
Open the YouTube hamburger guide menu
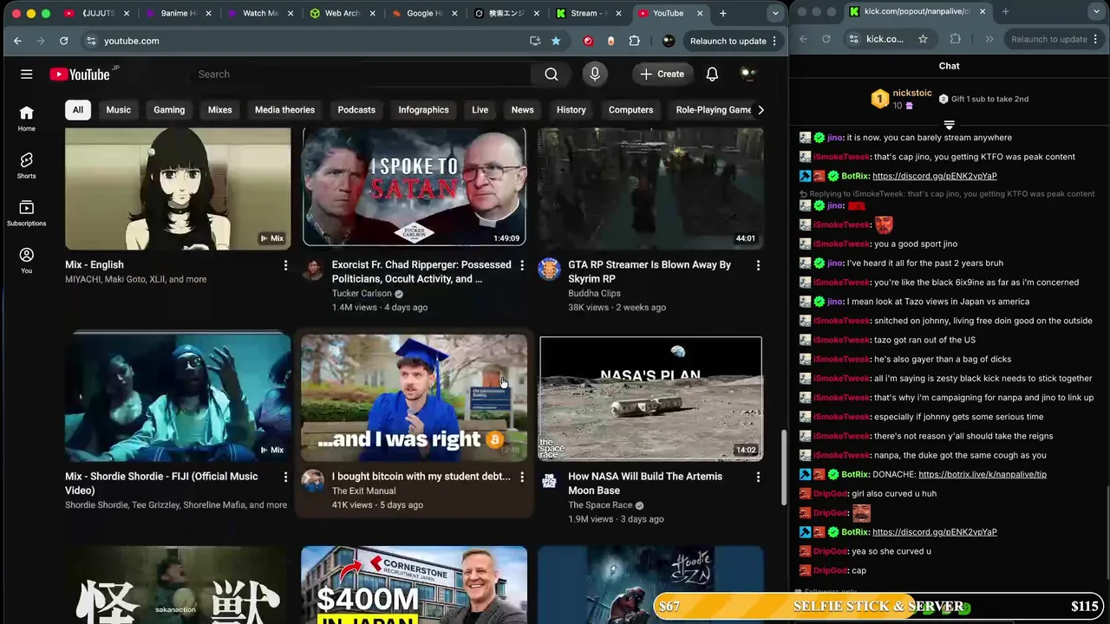pos(26,75)
